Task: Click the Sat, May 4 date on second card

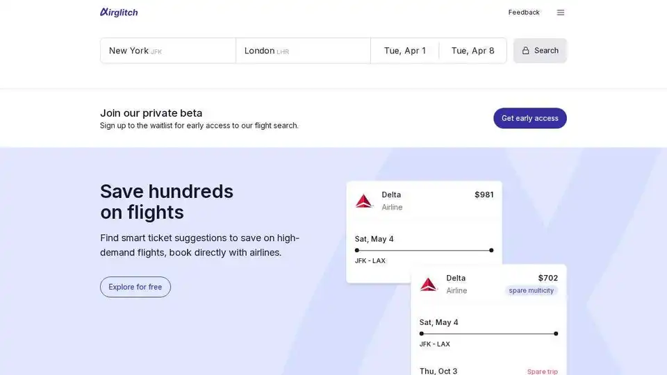Action: [x=439, y=322]
